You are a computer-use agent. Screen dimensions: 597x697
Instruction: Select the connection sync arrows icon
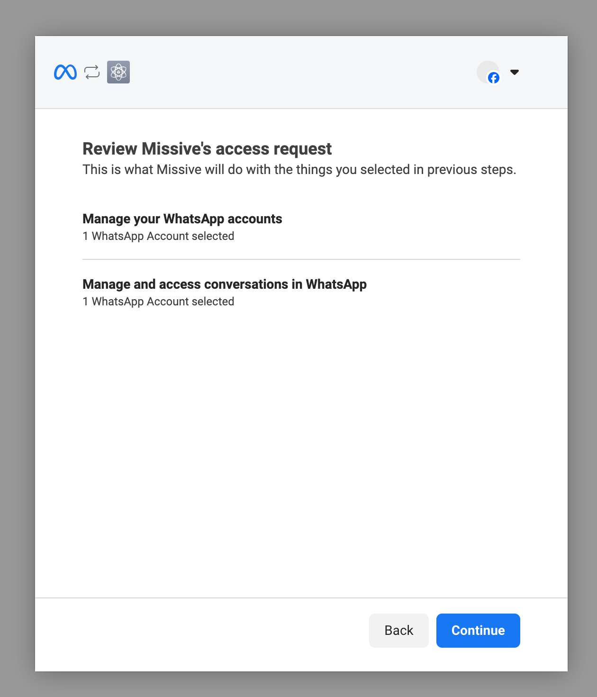91,72
